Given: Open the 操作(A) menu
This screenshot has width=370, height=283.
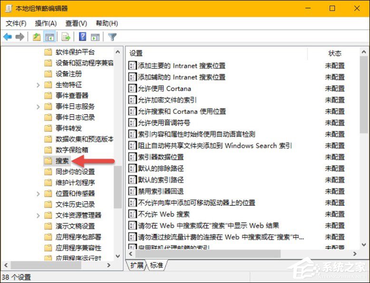Looking at the screenshot, I should [x=46, y=23].
